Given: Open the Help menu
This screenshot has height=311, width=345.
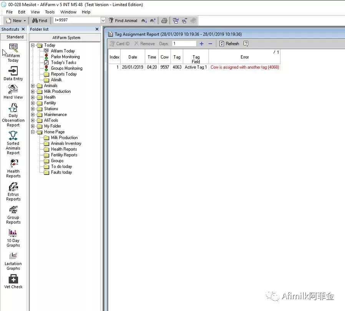Looking at the screenshot, I should point(86,12).
